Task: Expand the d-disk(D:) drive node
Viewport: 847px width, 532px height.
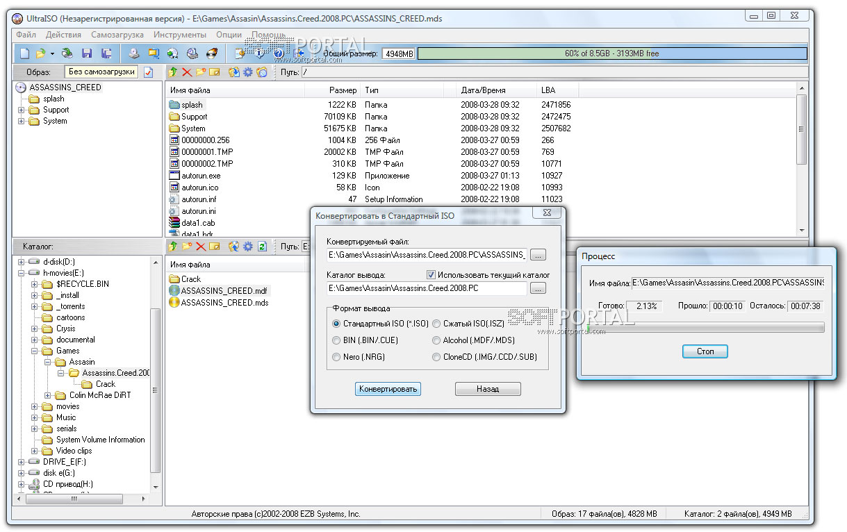Action: [x=22, y=262]
